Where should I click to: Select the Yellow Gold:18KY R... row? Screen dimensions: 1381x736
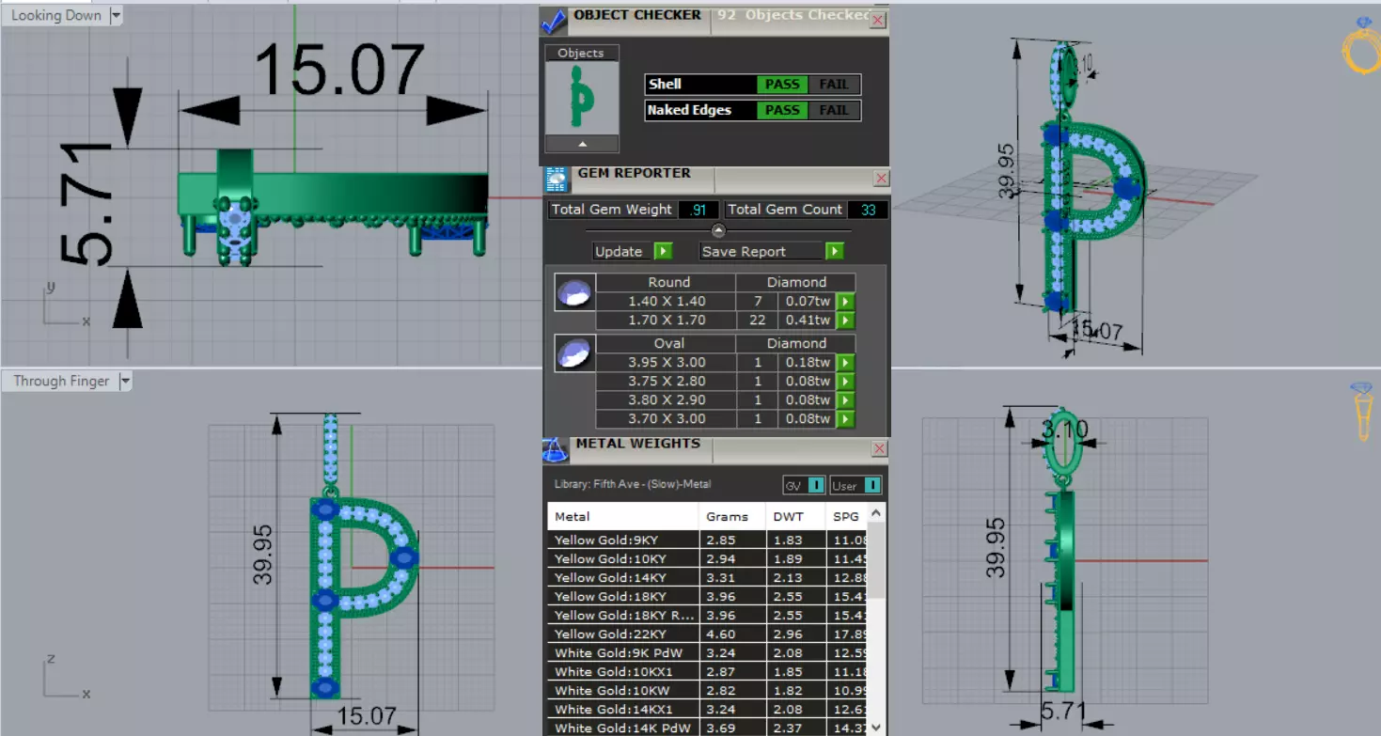tap(709, 616)
